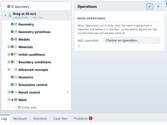
Task: Collapse the Mesh node
Action: 9,100
